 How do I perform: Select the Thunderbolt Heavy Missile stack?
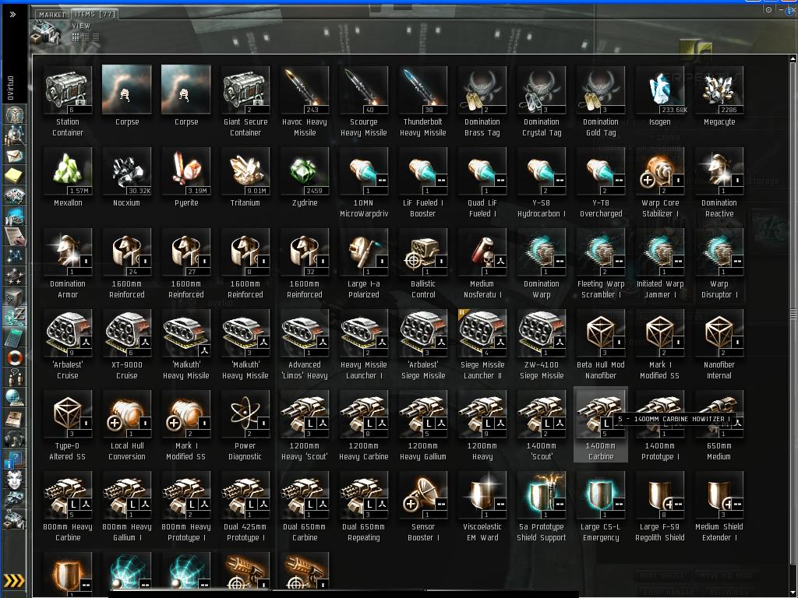coord(423,102)
